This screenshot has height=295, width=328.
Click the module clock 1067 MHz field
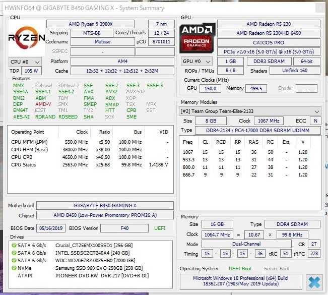[269, 121]
